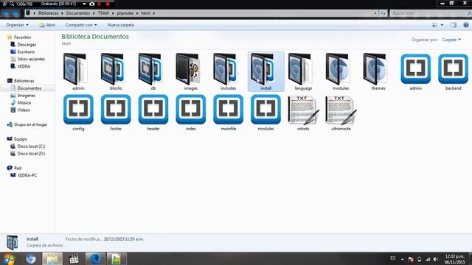Change view with the view icon
Image resolution: width=472 pixels, height=265 pixels.
434,25
